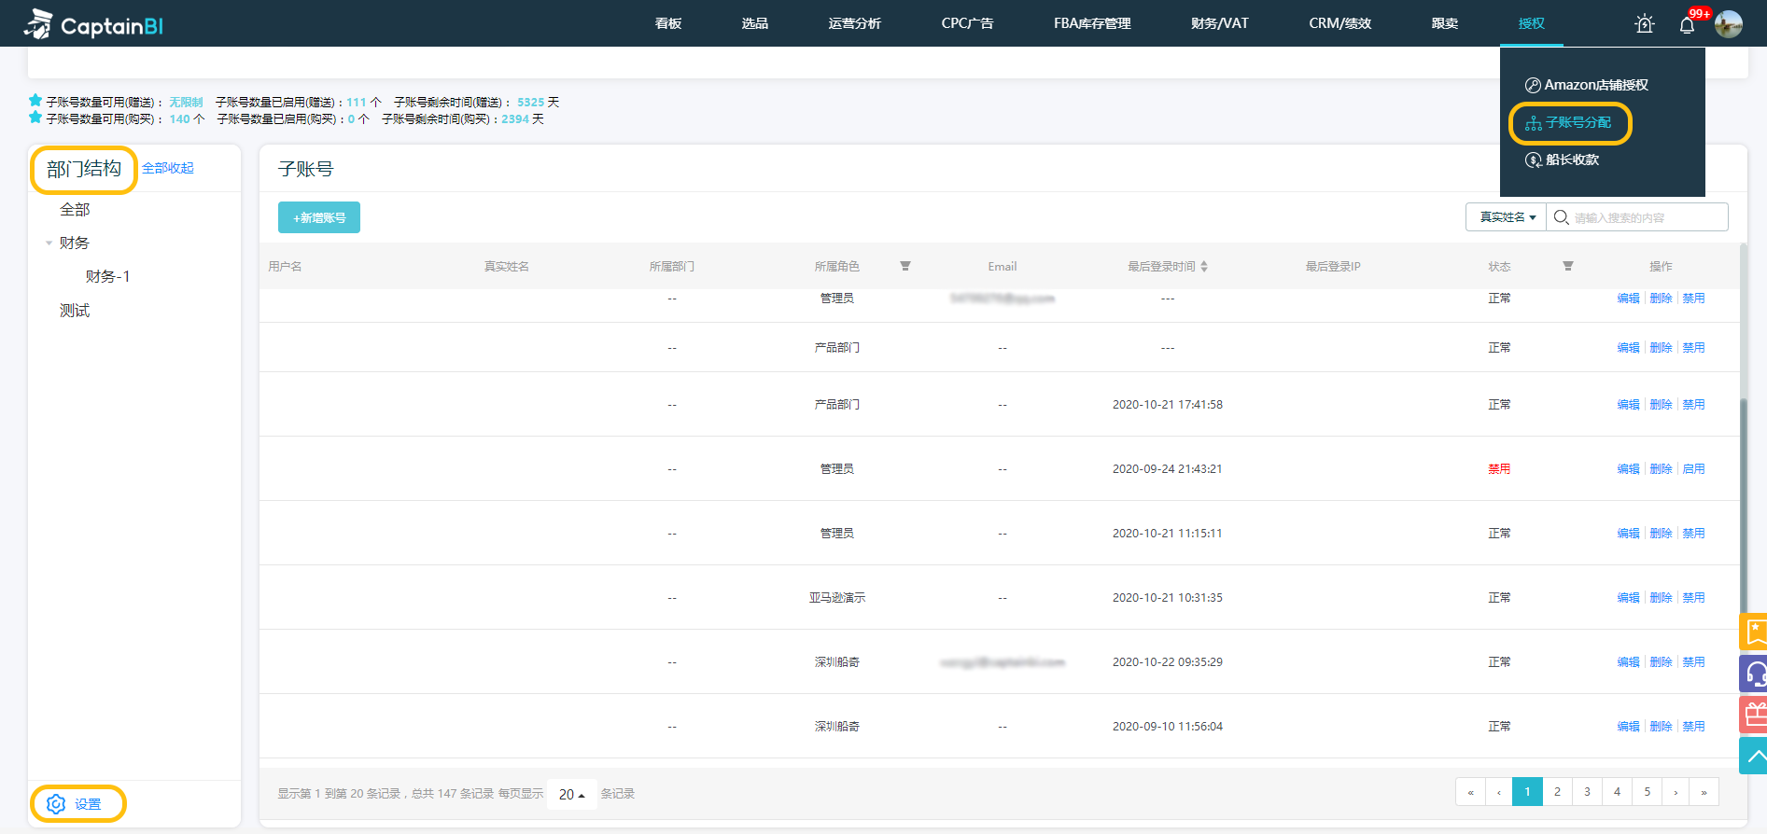This screenshot has height=834, width=1767.
Task: Click the 无限制 quota value
Action: point(186,103)
